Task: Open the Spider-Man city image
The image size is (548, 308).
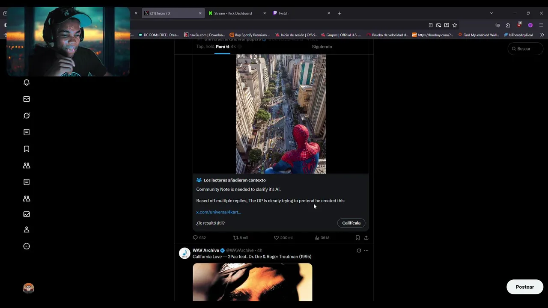Action: [x=281, y=114]
